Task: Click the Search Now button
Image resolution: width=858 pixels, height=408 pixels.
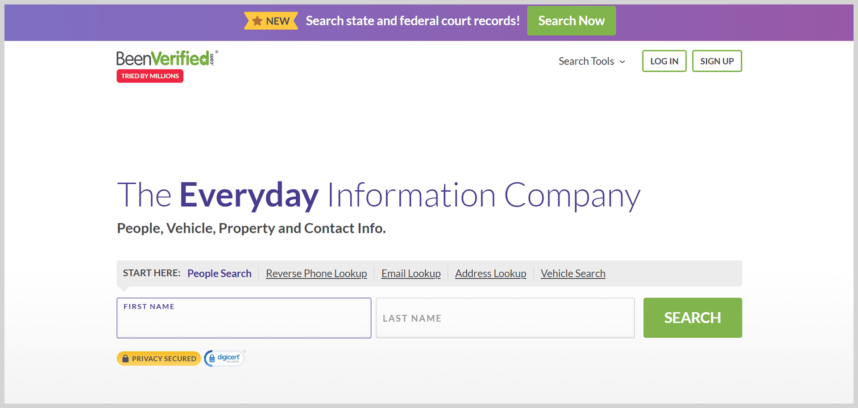Action: click(571, 20)
